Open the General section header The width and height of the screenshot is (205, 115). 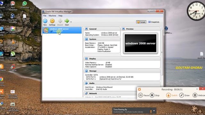coord(102,29)
